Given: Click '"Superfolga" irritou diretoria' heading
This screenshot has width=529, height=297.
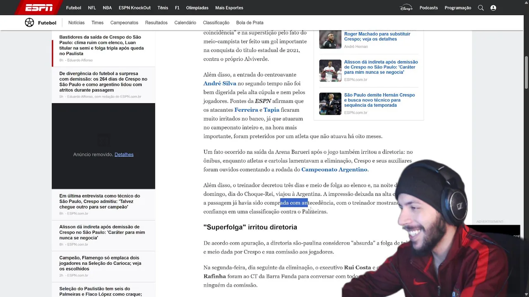Looking at the screenshot, I should click(250, 227).
